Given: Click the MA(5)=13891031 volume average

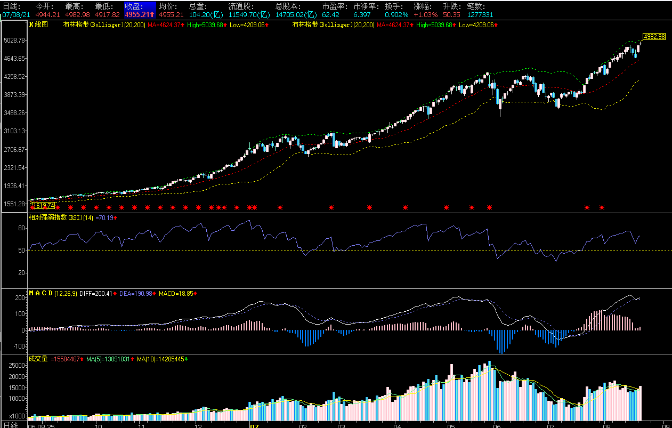Looking at the screenshot, I should tap(110, 359).
